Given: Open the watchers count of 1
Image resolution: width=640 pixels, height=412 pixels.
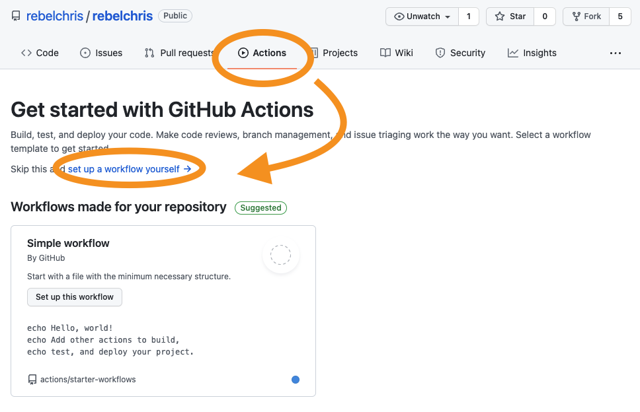Looking at the screenshot, I should coord(469,17).
